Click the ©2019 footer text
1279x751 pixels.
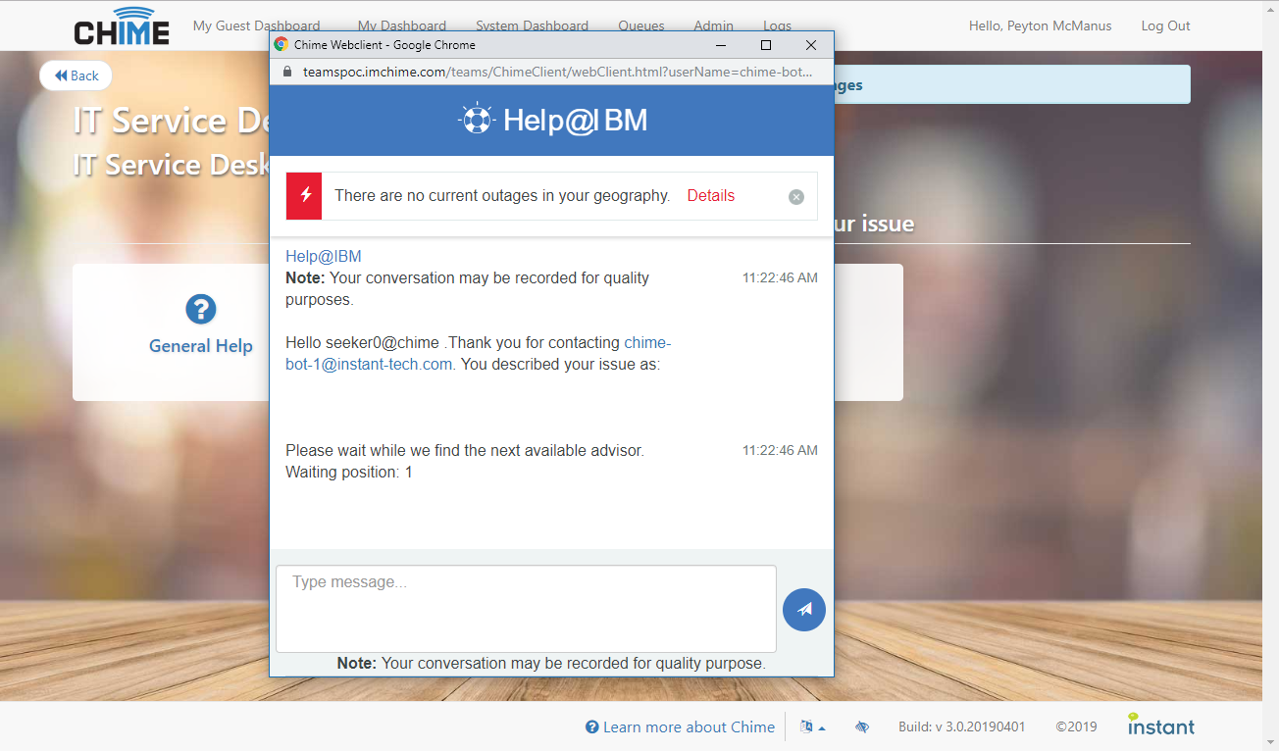pos(1076,726)
